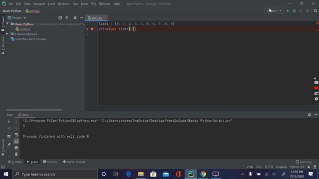Open the Code menu

tap(51, 4)
